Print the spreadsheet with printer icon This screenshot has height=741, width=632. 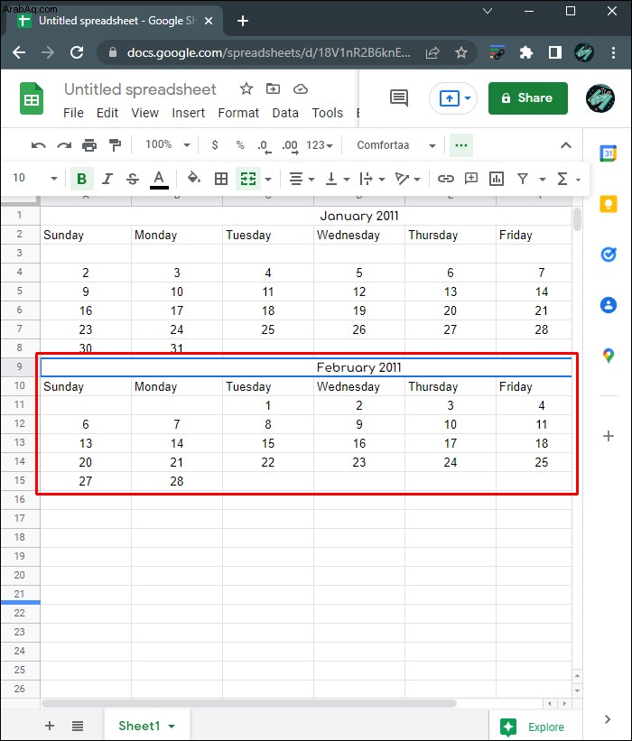point(89,145)
